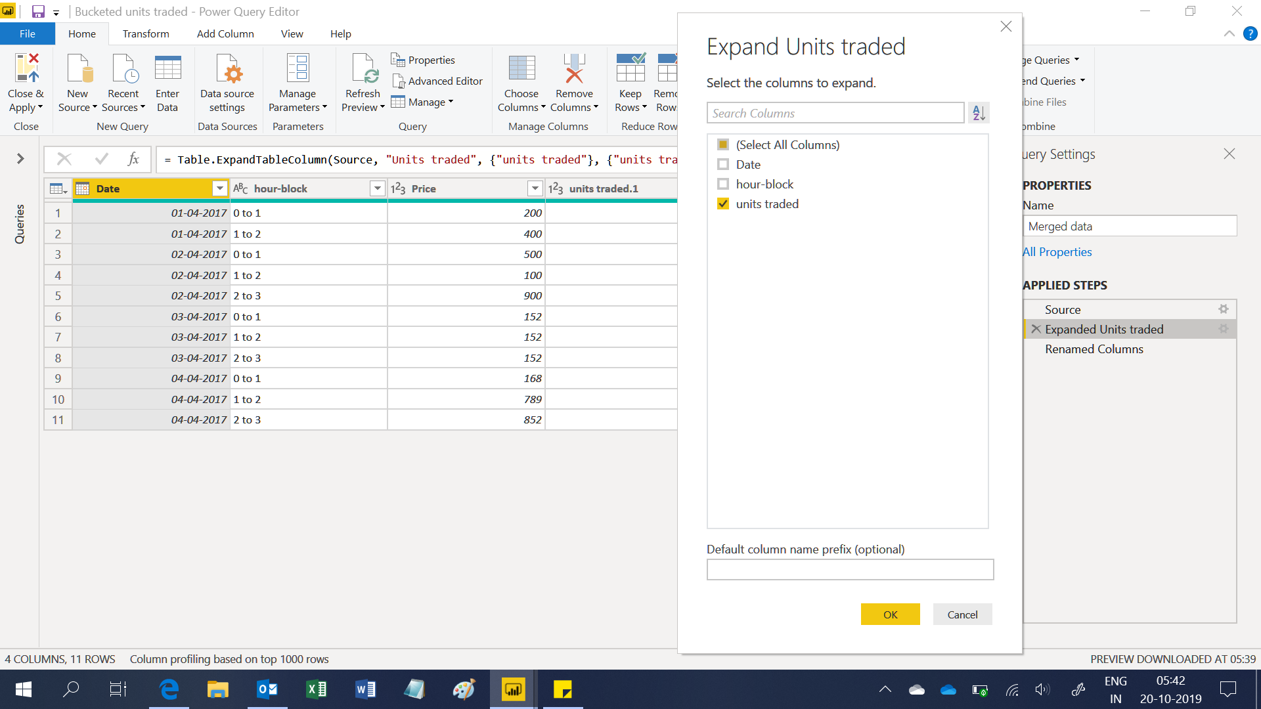Collapse the ribbon with the chevron
1261x709 pixels.
1229,33
